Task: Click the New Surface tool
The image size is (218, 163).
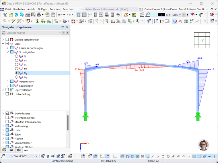Action: tap(56, 21)
